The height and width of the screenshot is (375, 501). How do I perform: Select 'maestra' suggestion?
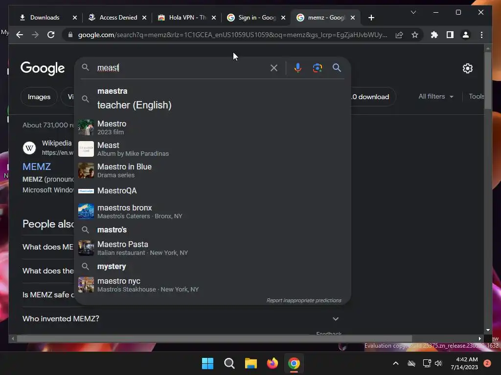pos(212,99)
